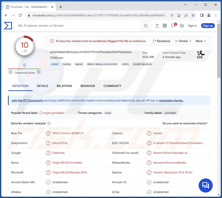Close the VirusTotal browser tab
This screenshot has width=222, height=198.
click(52, 7)
